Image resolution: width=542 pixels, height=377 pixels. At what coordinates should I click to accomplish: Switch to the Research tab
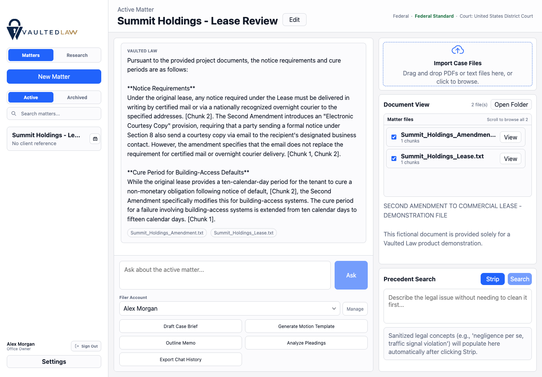point(77,55)
